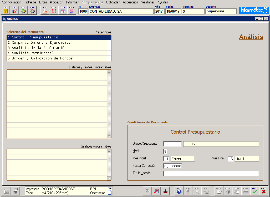Click the F6 pencil edit icon
The height and width of the screenshot is (197, 270).
14,10
